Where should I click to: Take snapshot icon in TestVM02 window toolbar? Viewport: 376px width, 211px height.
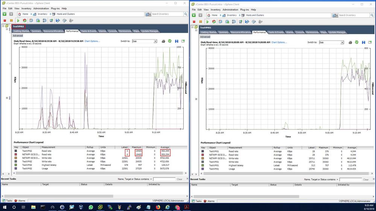tap(31, 21)
